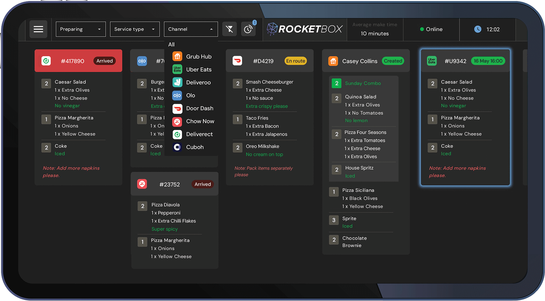
Task: Select Cuboh from the channel options
Action: [195, 147]
